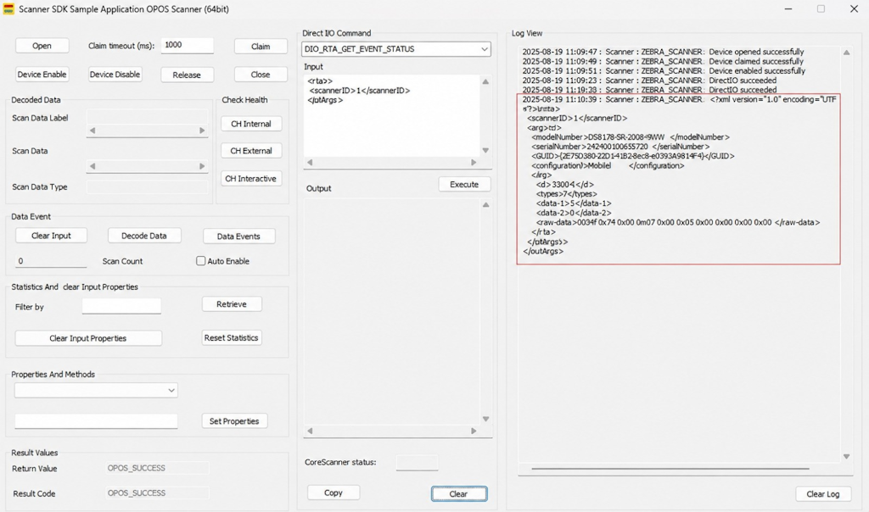869x512 pixels.
Task: Click the Input box scroll-right arrow
Action: pos(474,162)
